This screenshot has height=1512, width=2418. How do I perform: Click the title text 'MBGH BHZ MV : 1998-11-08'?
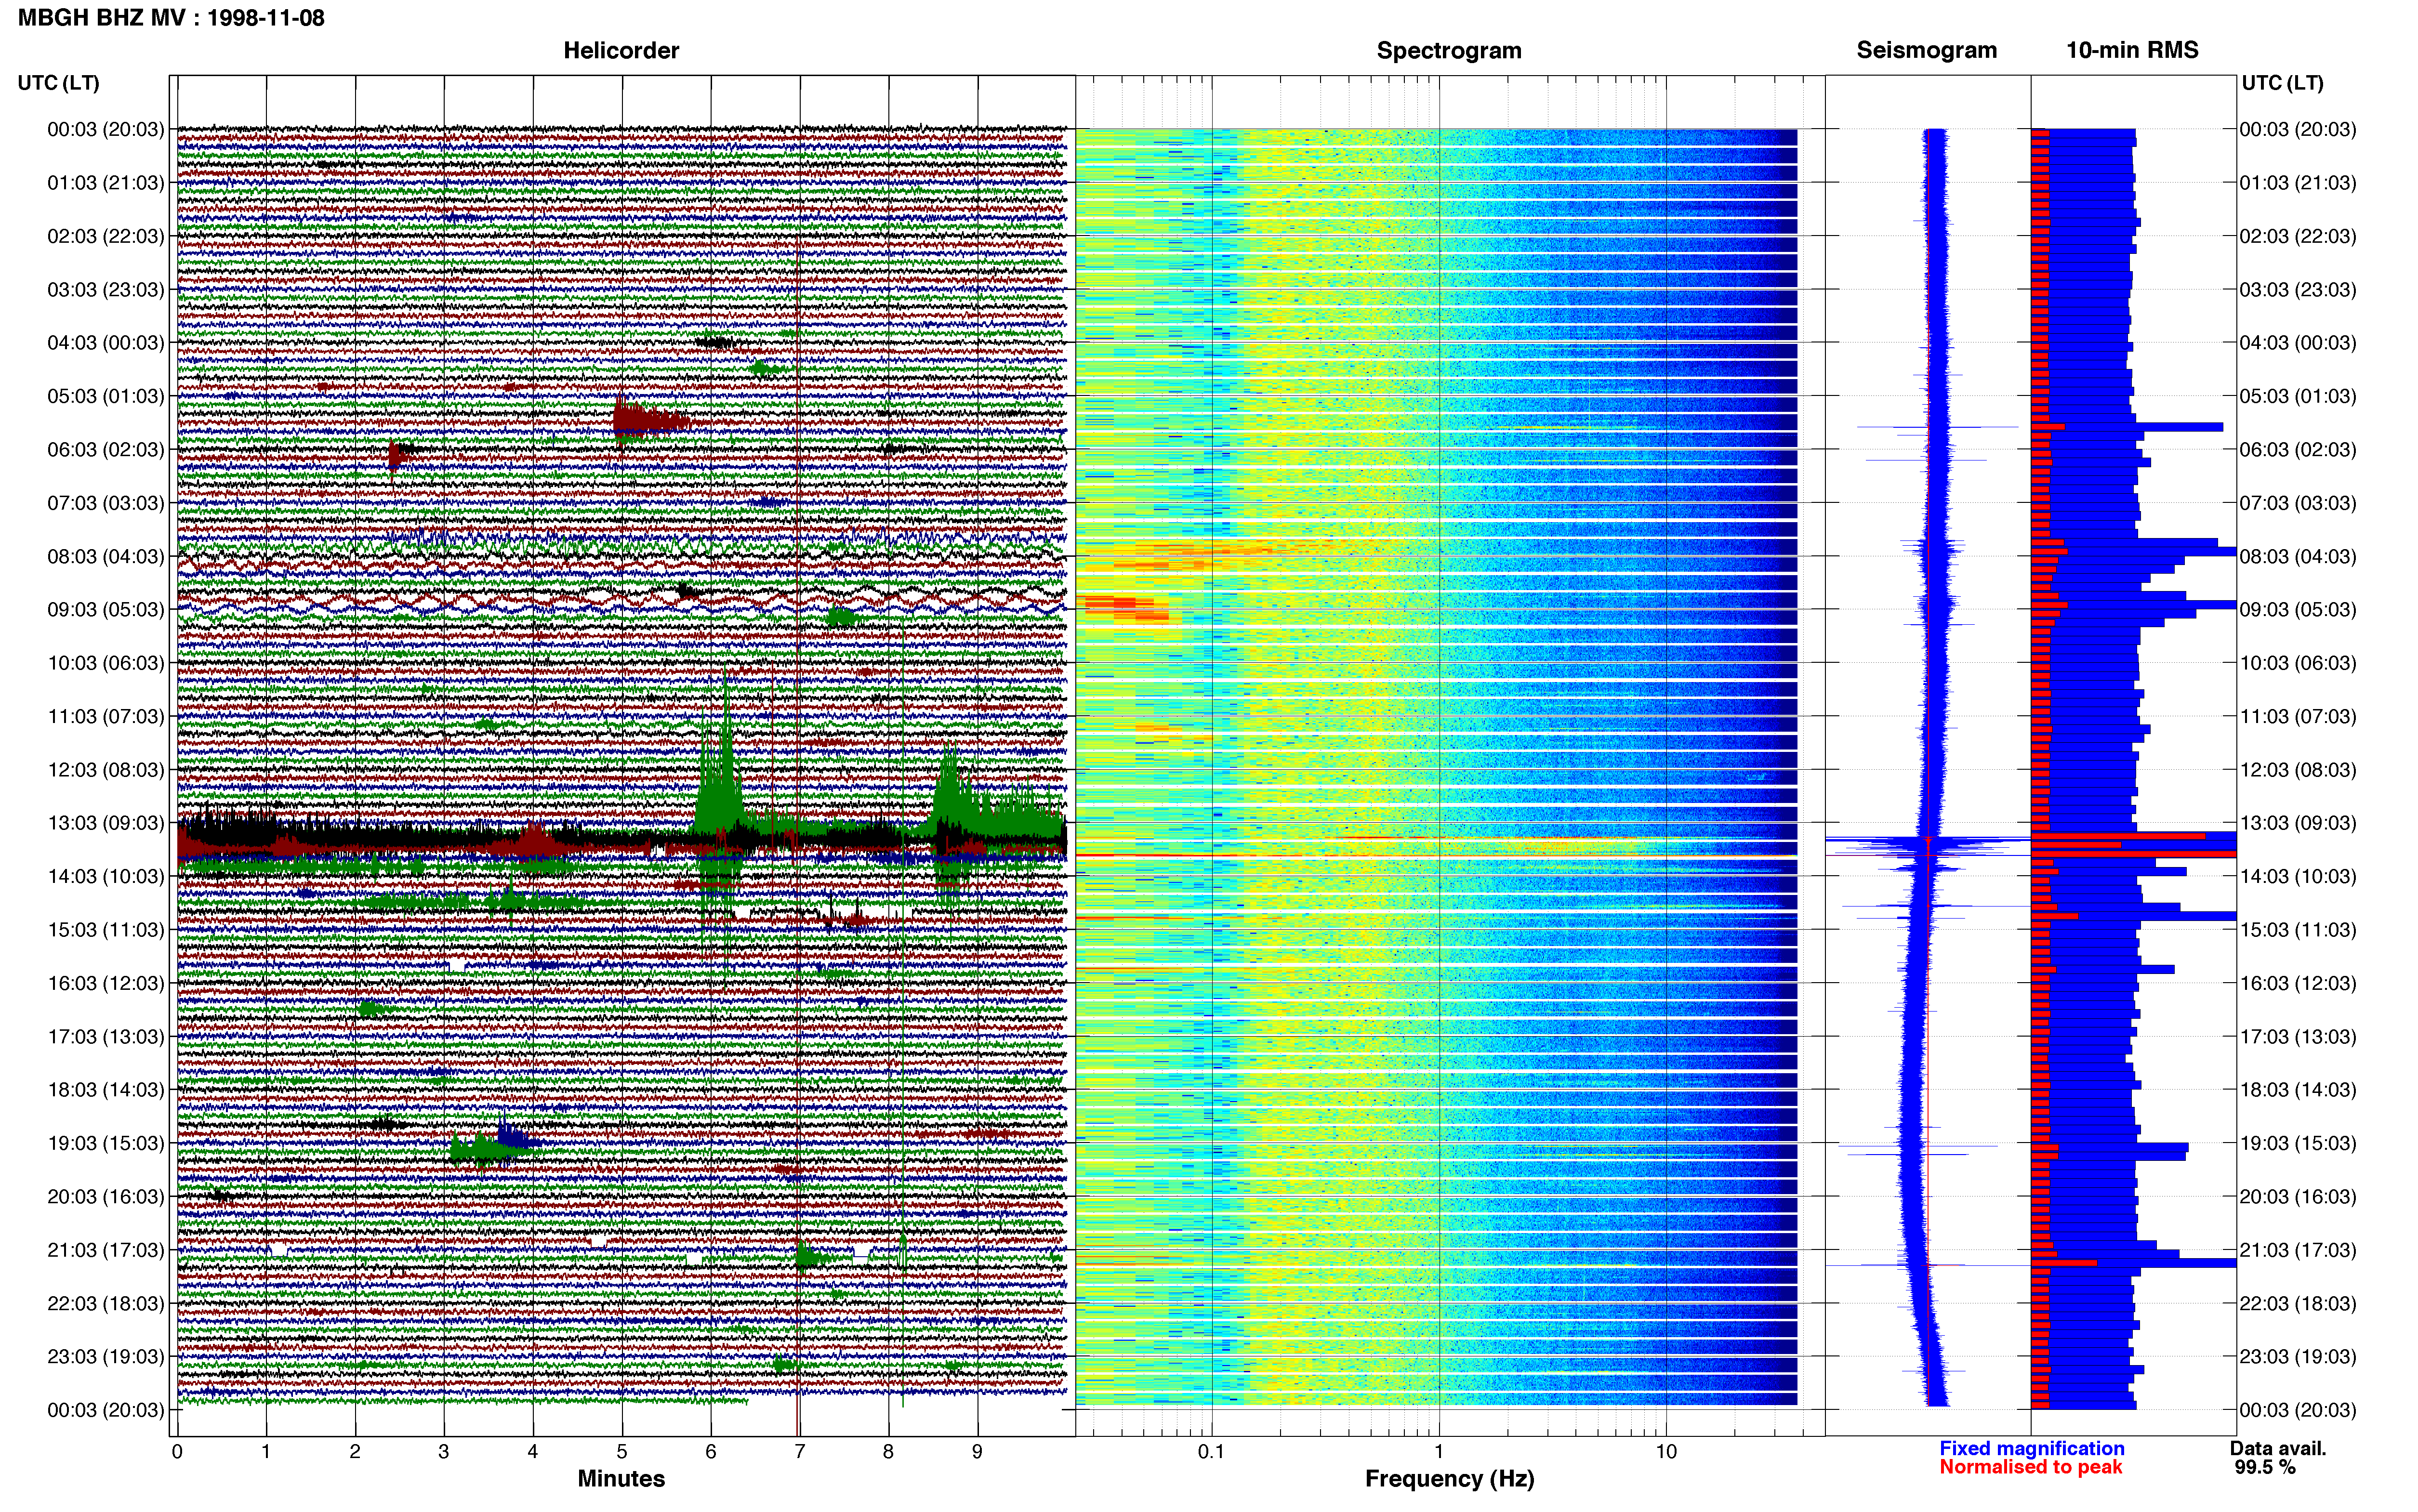(x=171, y=18)
